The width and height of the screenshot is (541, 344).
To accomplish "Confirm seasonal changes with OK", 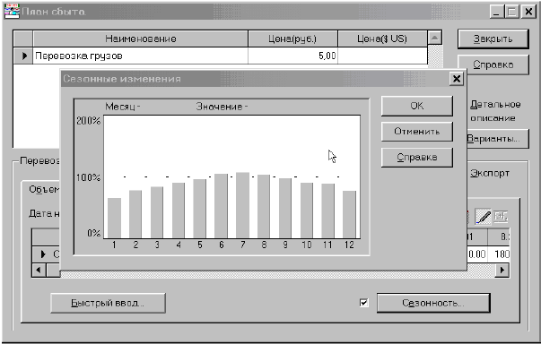I will (417, 106).
